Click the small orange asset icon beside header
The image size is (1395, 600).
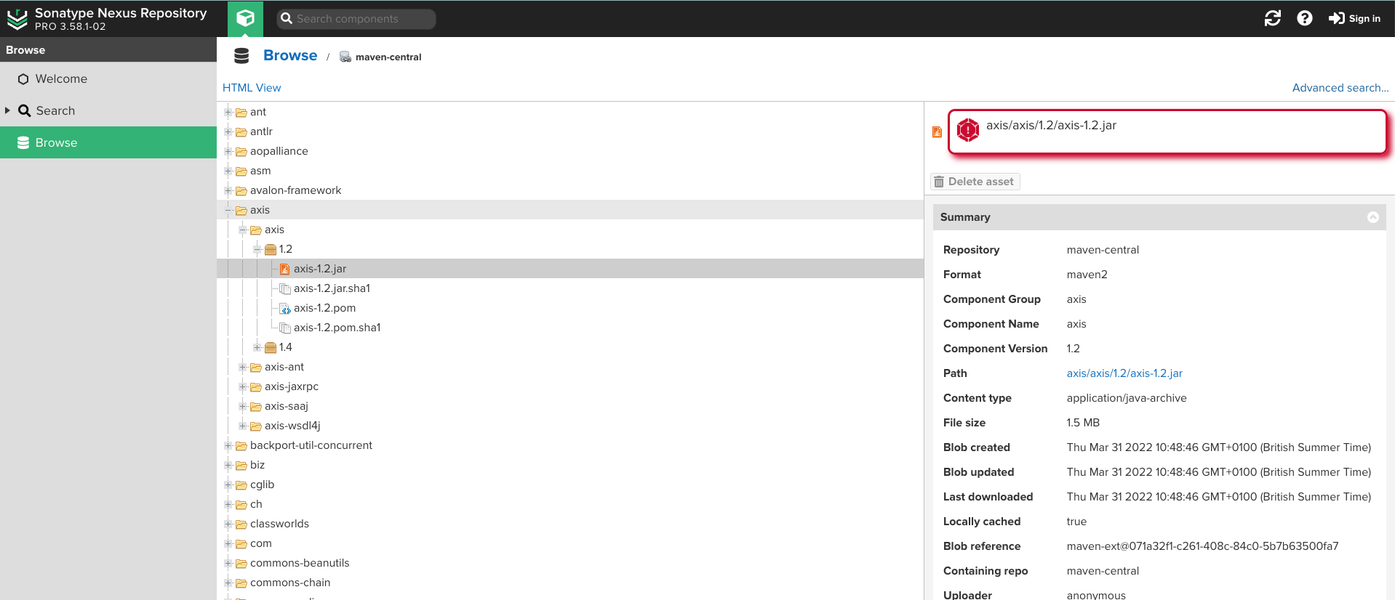[937, 131]
